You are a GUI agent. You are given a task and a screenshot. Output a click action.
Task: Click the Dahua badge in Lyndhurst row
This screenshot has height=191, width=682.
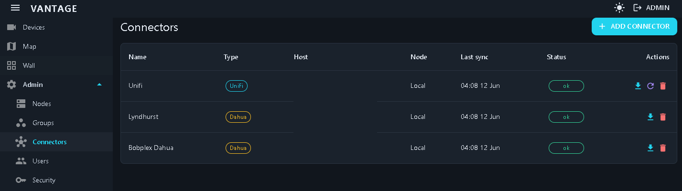tap(238, 117)
